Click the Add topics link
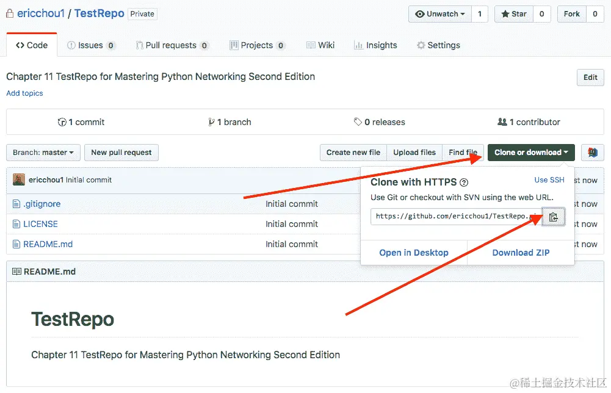Screen dimensions: 611x393 (24, 93)
